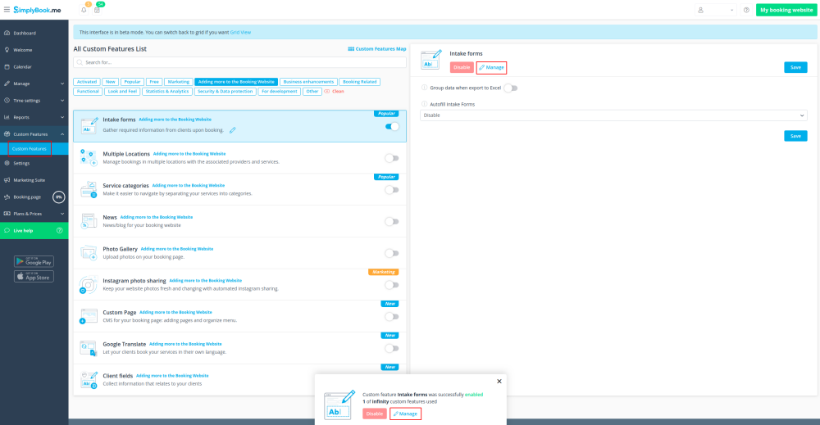Select the Marketing filter tag
This screenshot has height=425, width=820.
pyautogui.click(x=178, y=82)
